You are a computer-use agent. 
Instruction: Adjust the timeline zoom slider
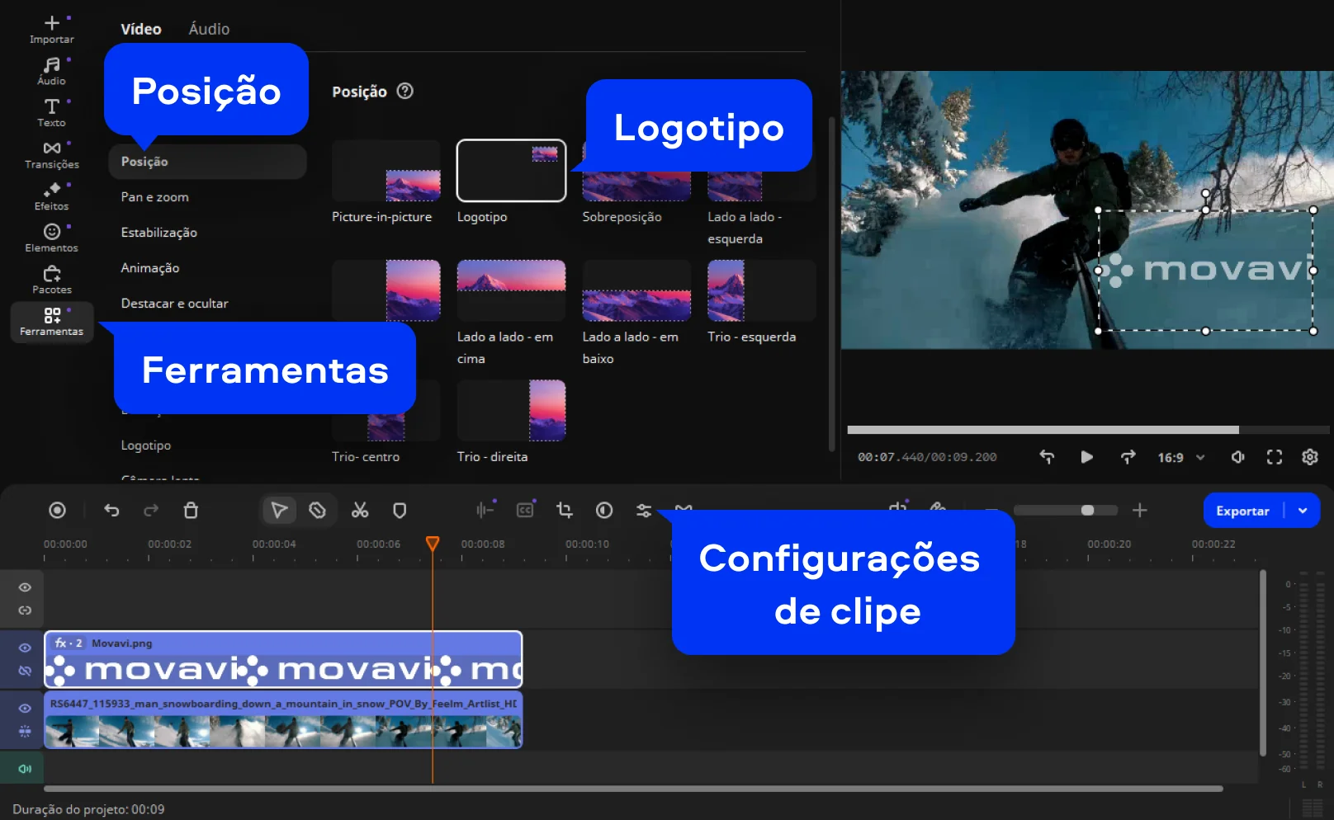(1065, 511)
